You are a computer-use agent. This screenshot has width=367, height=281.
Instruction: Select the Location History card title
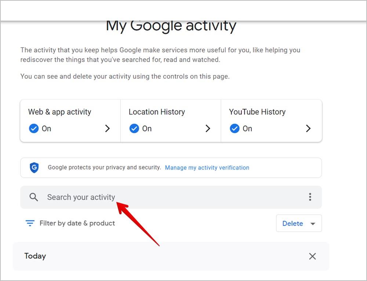tap(157, 112)
